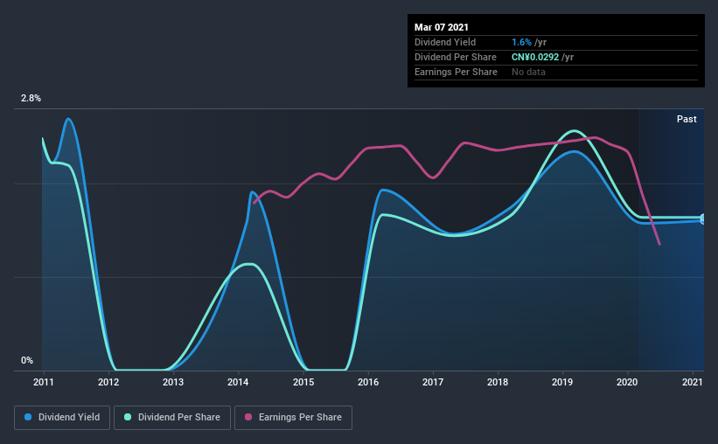Click the tooltip value 'CN¥0.0292'
Viewport: 718px width, 444px height.
pyautogui.click(x=535, y=57)
